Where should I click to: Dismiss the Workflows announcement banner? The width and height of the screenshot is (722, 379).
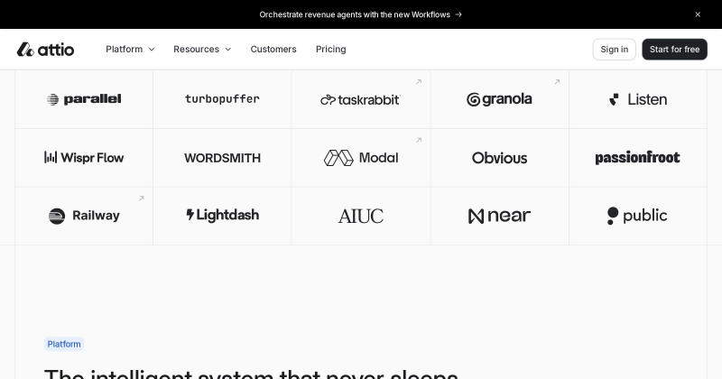point(698,14)
